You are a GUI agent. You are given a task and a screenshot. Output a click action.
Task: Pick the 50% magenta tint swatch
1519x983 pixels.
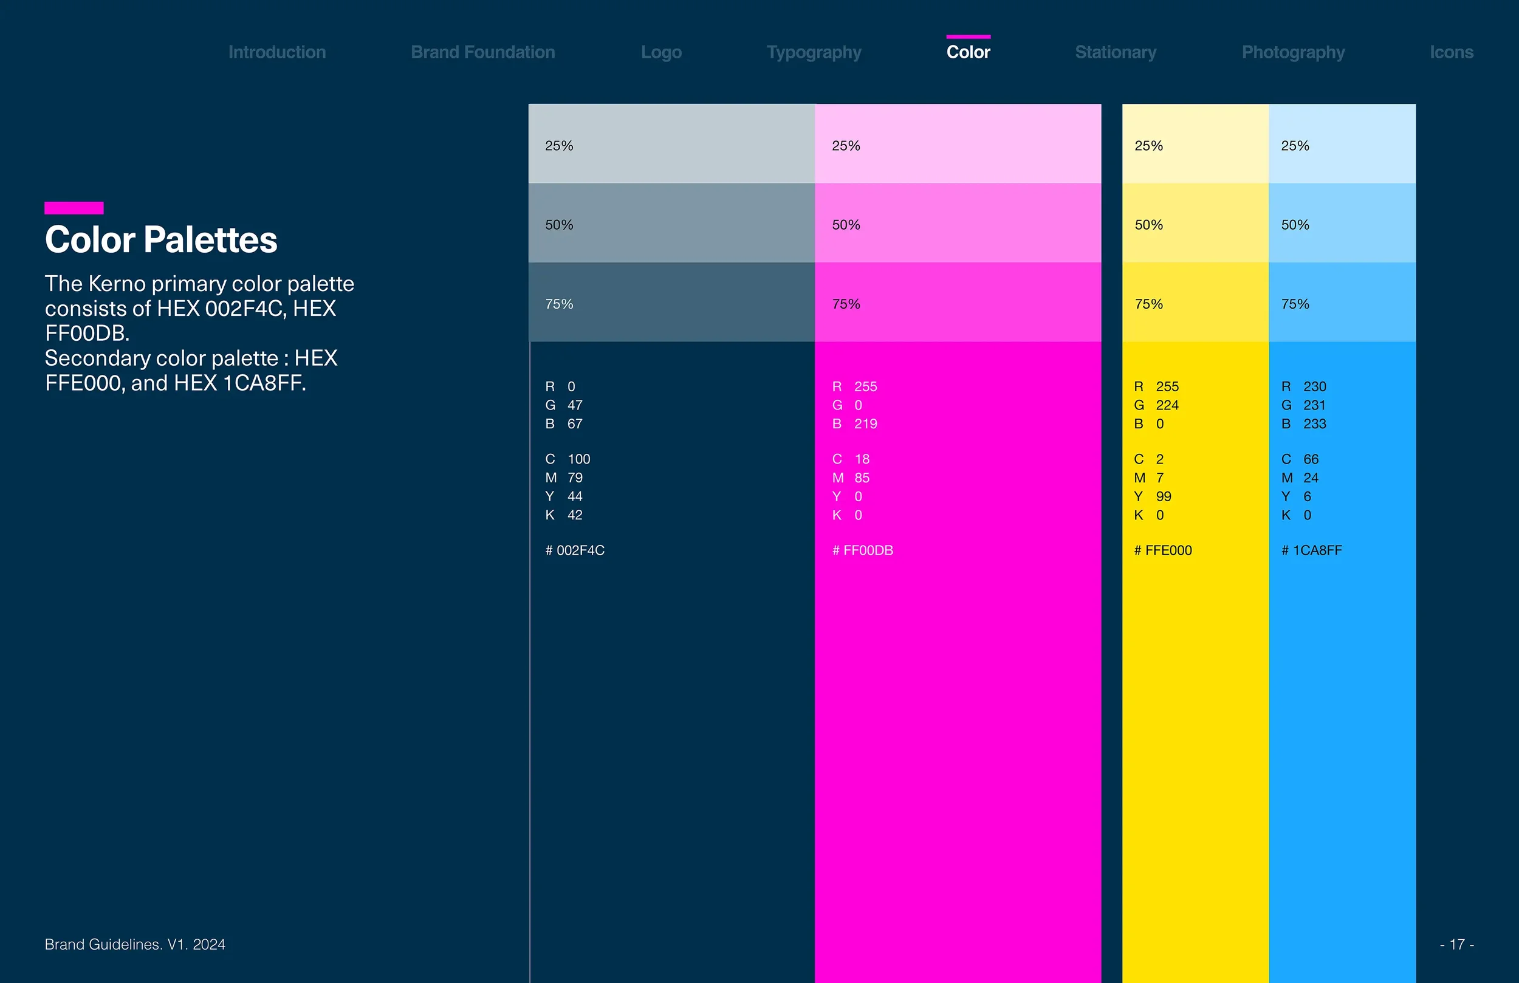(x=958, y=224)
